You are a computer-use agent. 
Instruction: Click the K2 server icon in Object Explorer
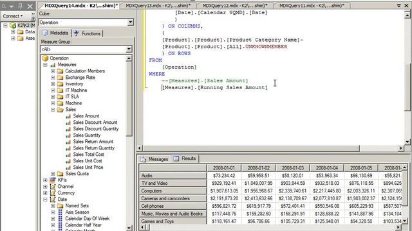pyautogui.click(x=13, y=26)
